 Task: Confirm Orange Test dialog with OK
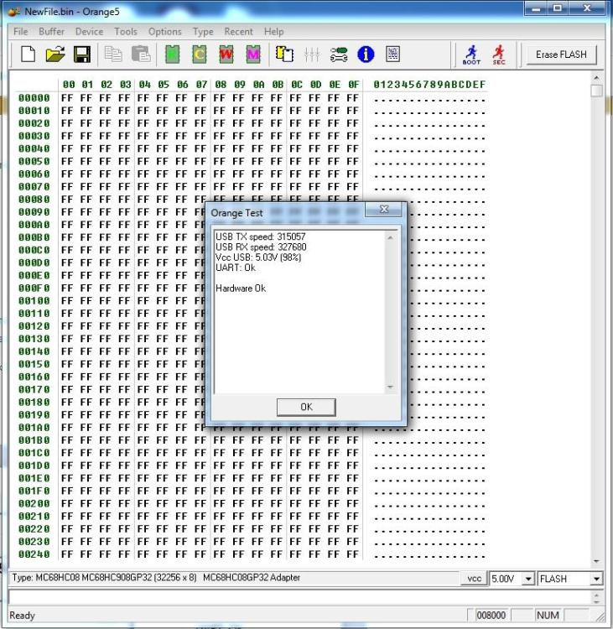(x=307, y=407)
